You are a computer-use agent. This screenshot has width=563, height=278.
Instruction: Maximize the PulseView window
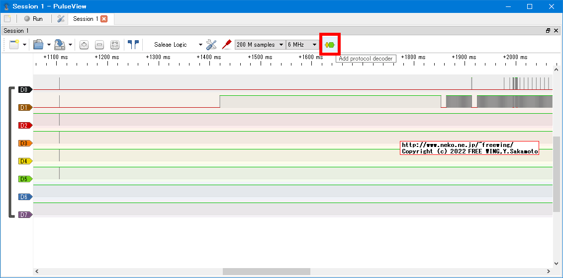click(x=530, y=6)
